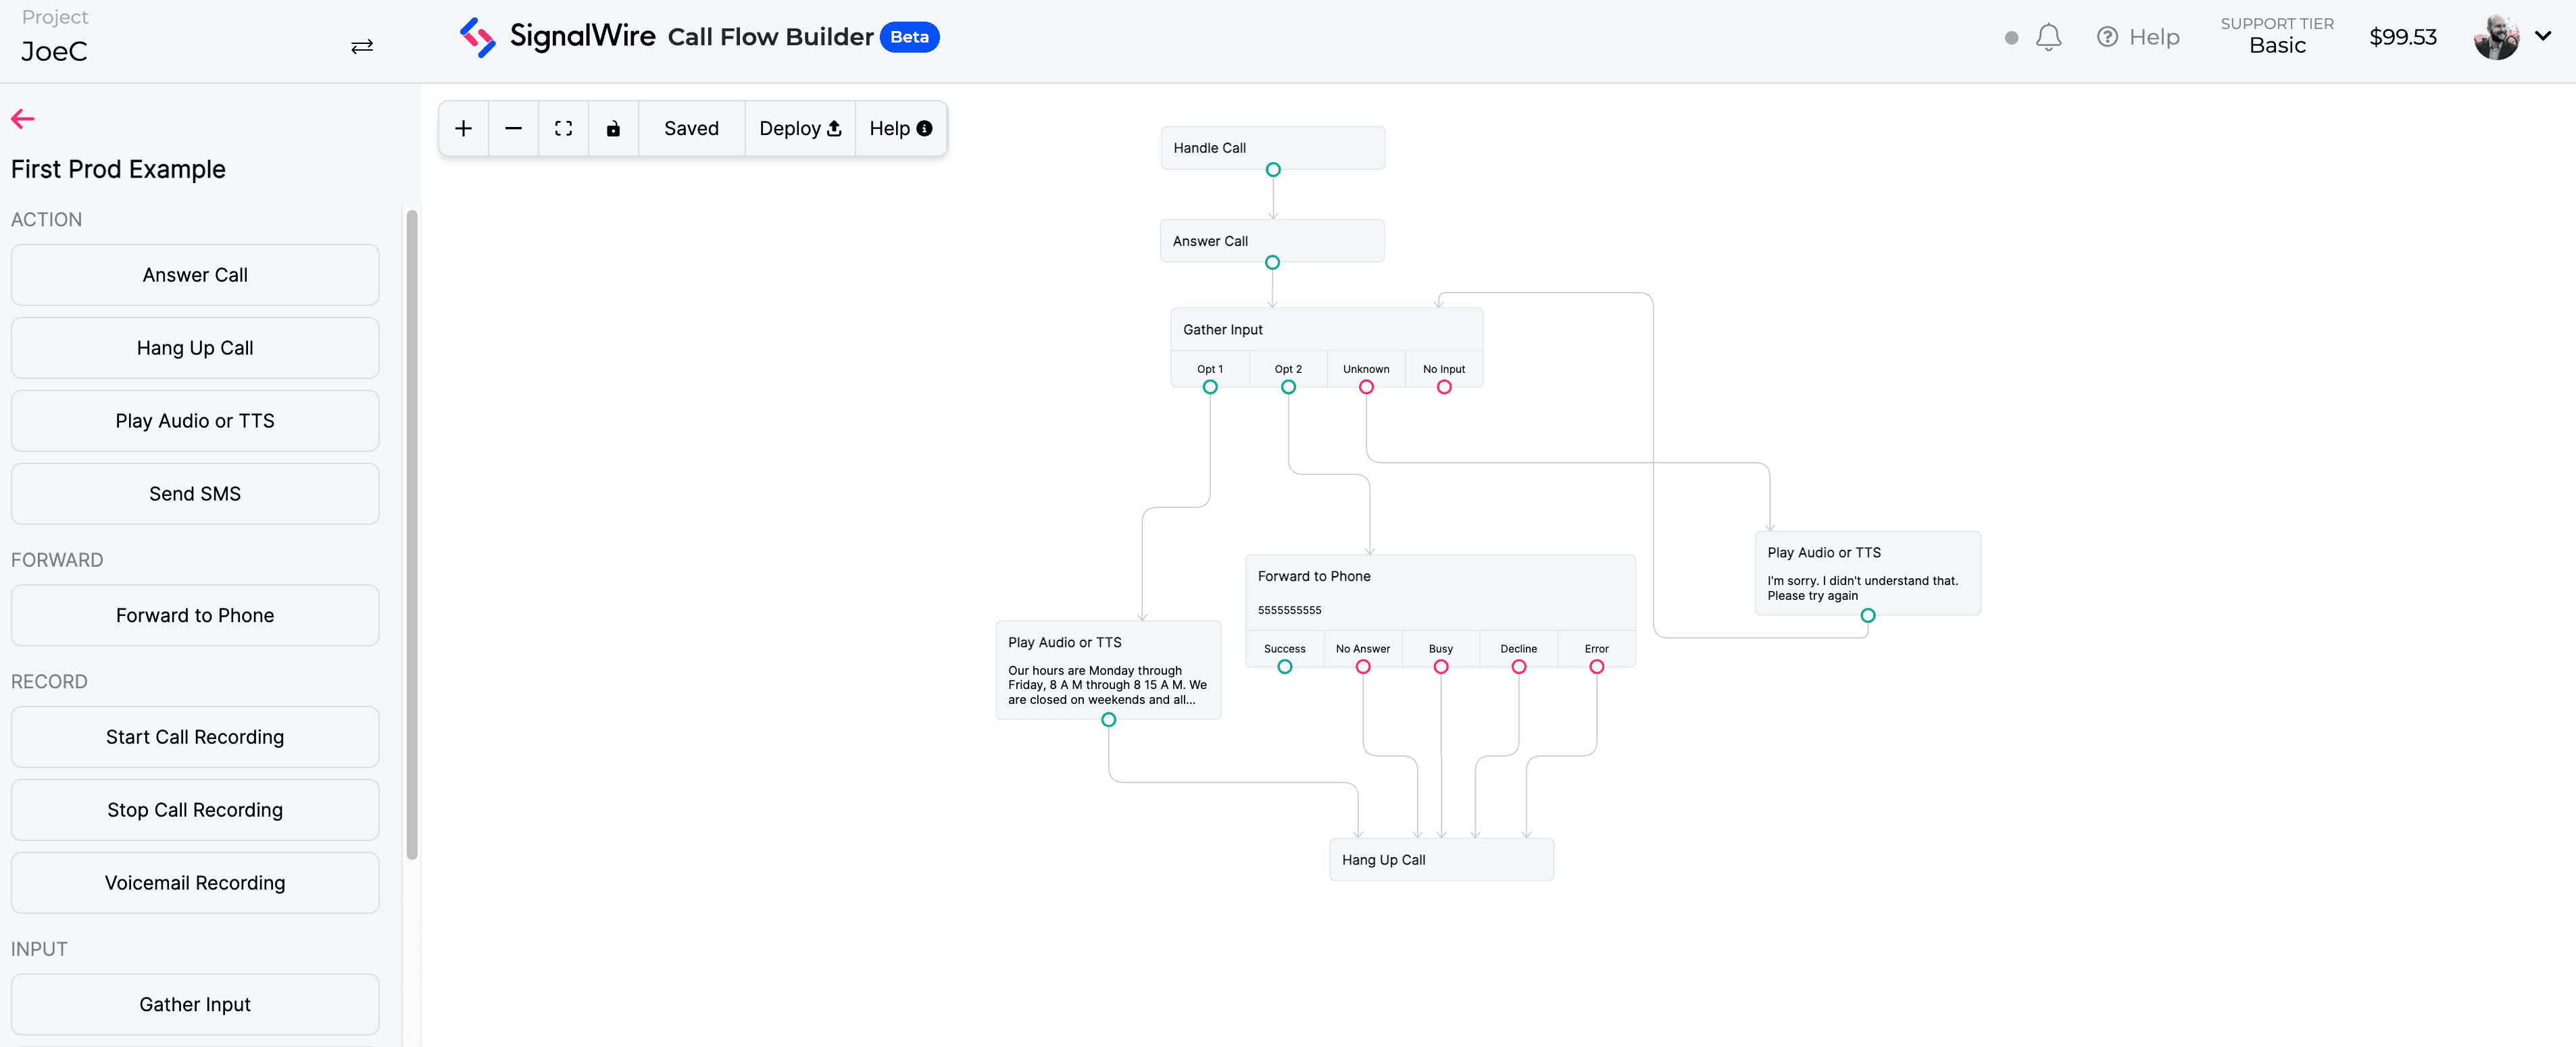This screenshot has height=1047, width=2576.
Task: Zoom in with the plus icon
Action: coord(463,128)
